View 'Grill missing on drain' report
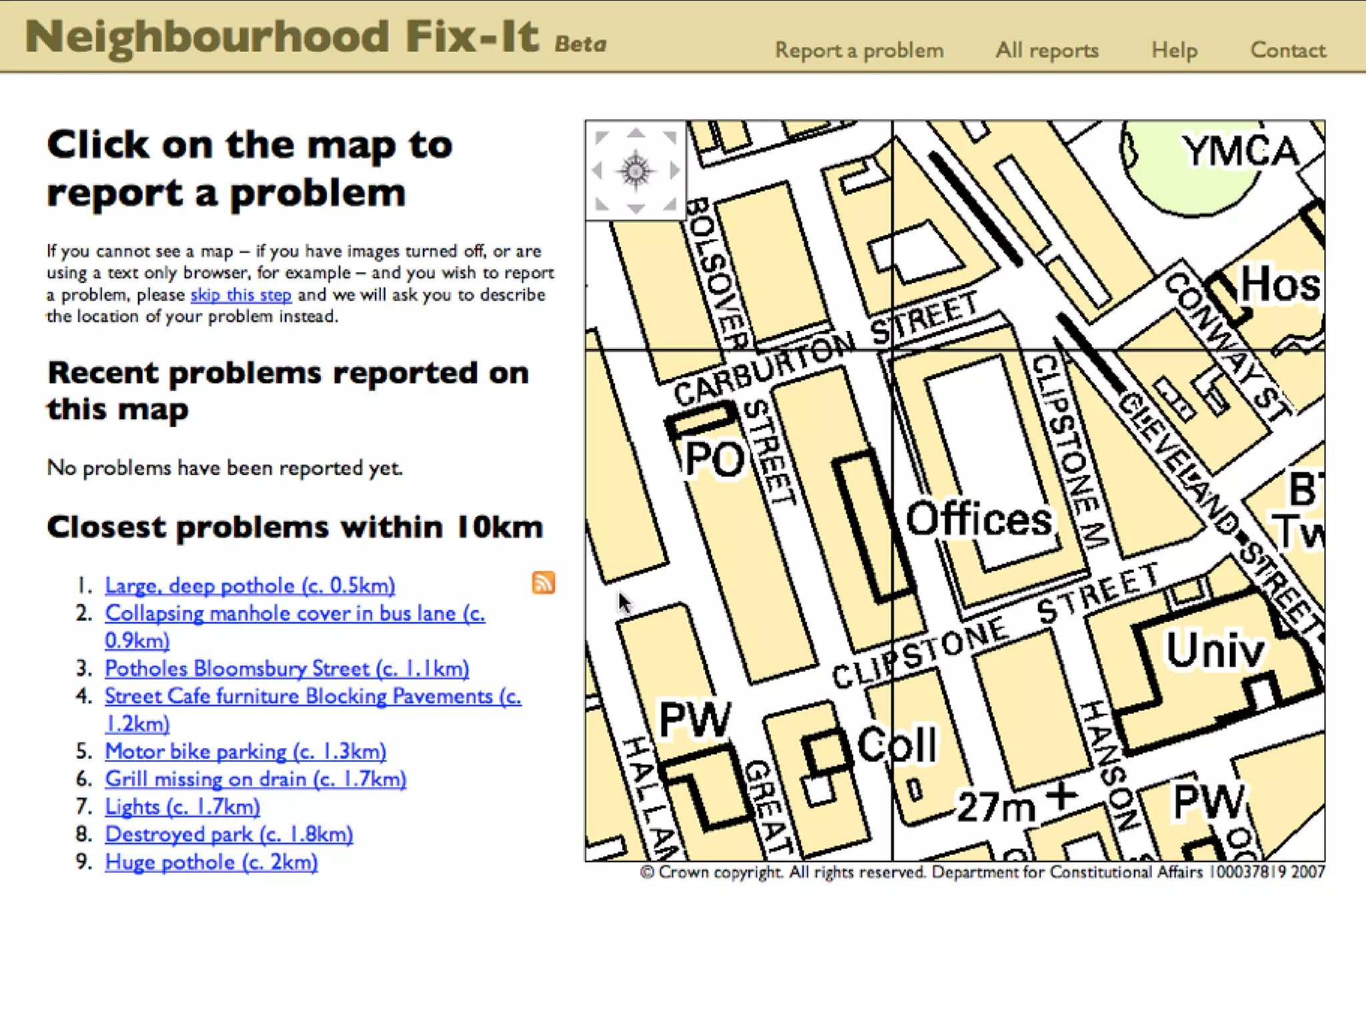The image size is (1366, 1025). pos(255,779)
